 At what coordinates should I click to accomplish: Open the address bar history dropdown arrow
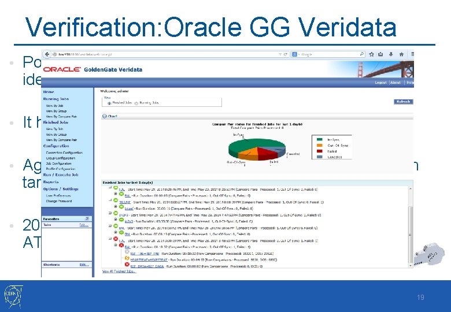coord(280,54)
